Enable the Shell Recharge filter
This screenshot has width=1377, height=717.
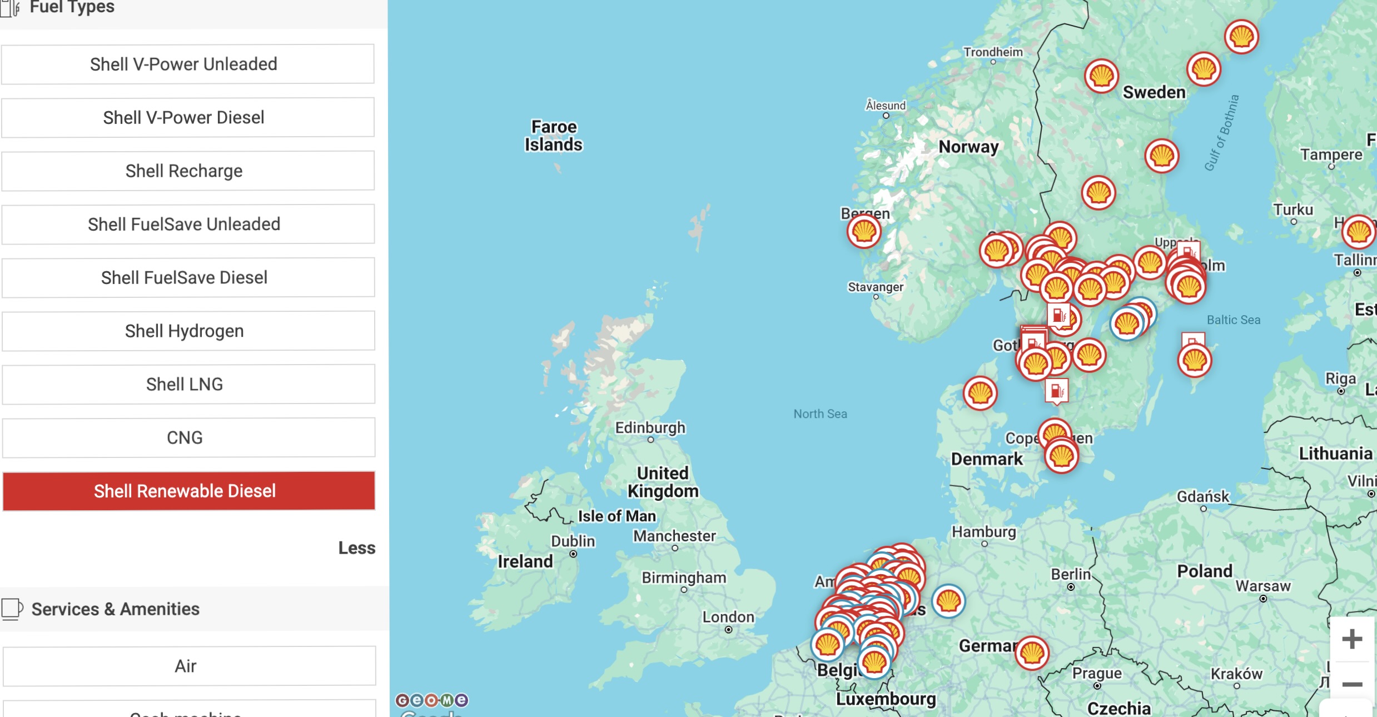tap(187, 171)
